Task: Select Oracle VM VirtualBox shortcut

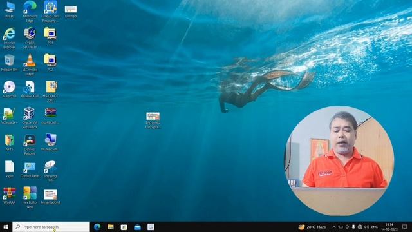Action: coord(30,118)
